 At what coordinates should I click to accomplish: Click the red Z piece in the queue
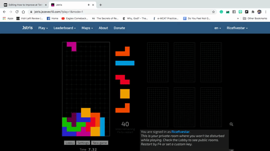(123, 80)
